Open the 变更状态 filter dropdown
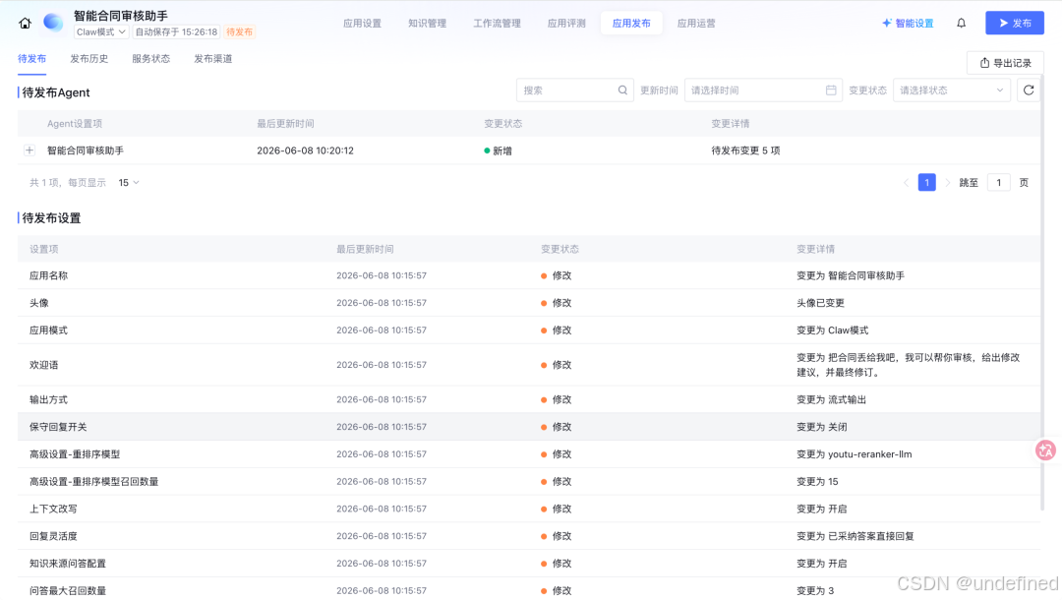The height and width of the screenshot is (600, 1062). click(x=952, y=90)
